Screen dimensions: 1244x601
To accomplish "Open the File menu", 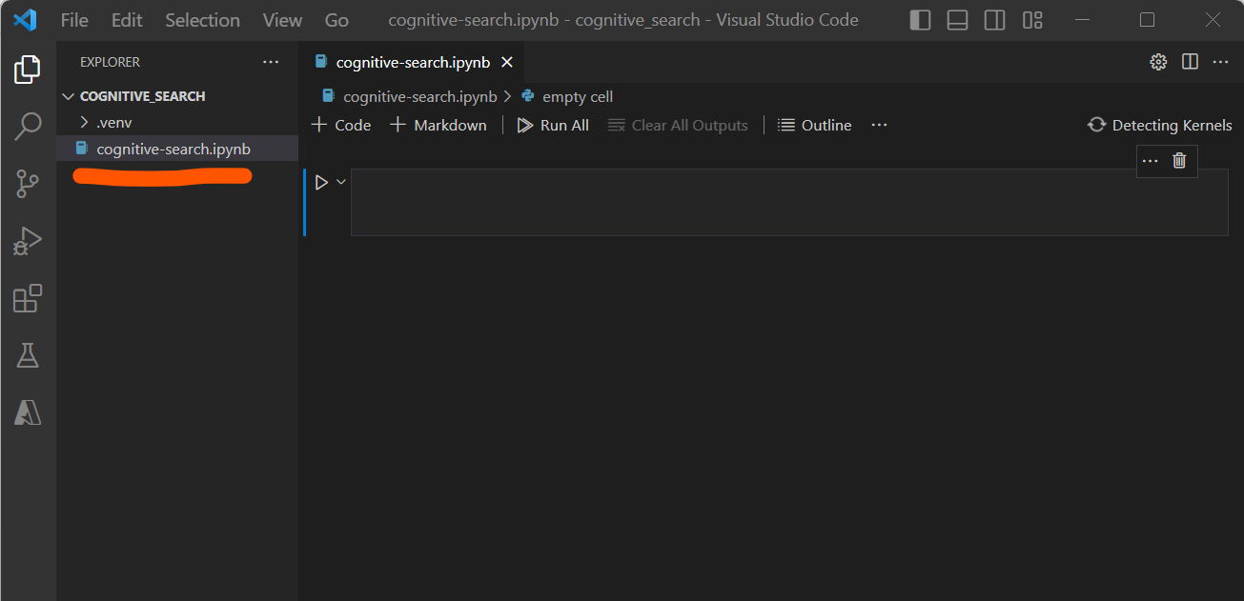I will (74, 20).
